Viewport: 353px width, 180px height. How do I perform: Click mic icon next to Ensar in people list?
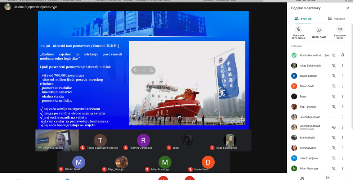click(x=334, y=96)
